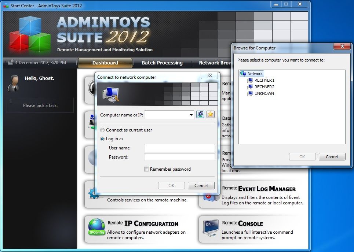Launch Remote Console tool
354x252 pixels.
point(253,229)
